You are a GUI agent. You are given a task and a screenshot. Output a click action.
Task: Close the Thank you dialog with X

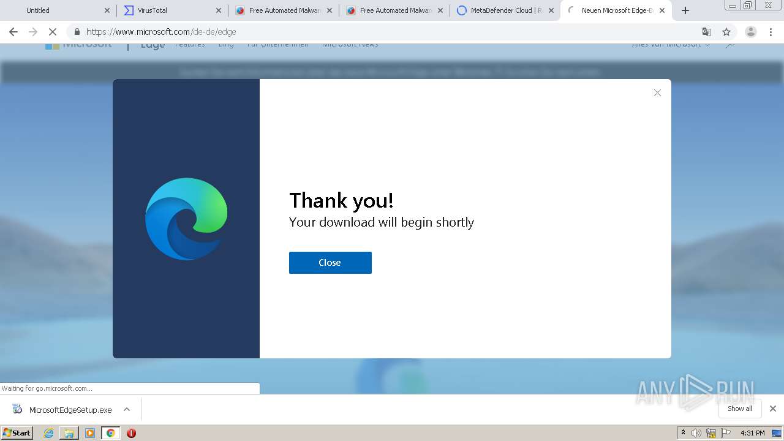tap(657, 93)
